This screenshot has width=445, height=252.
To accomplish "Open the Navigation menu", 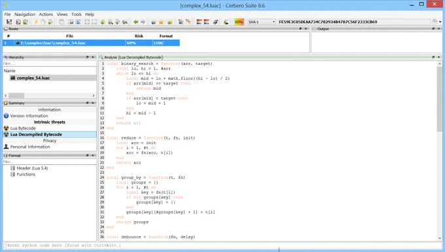I will coord(25,14).
